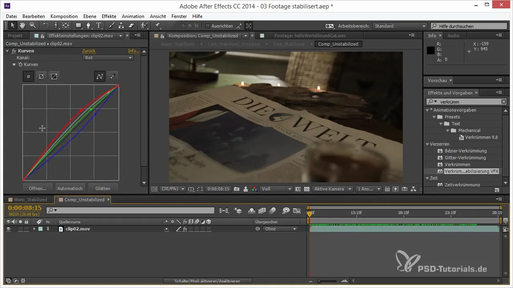Select Verkrümmen effect in list
The image size is (513, 288).
[457, 164]
